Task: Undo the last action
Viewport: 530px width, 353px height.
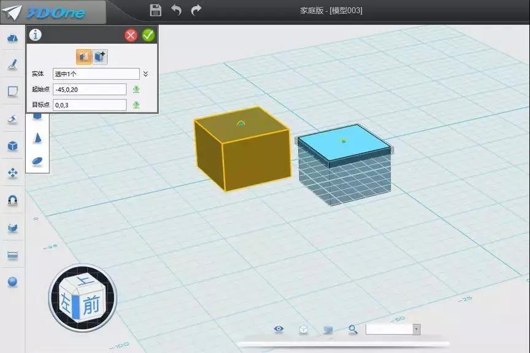Action: [x=176, y=10]
